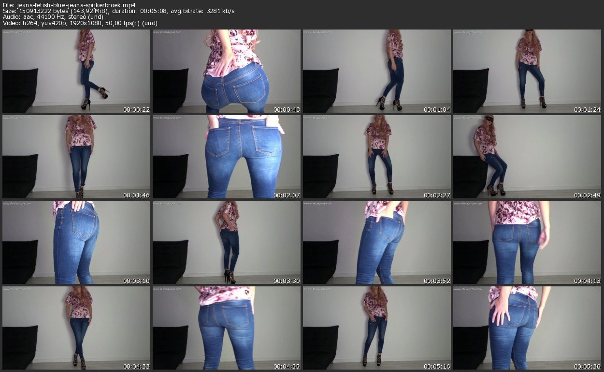Select the thumbnail at 00:02:49
This screenshot has height=372, width=604.
pos(527,157)
